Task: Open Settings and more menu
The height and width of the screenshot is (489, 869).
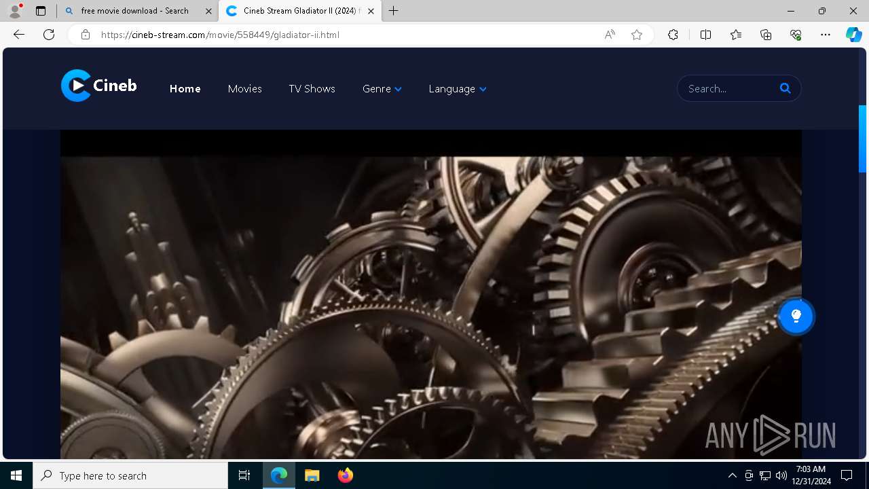Action: point(826,35)
